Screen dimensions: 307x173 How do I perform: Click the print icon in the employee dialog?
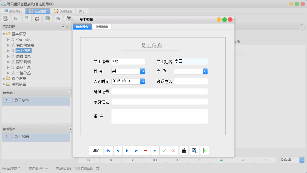[184, 150]
